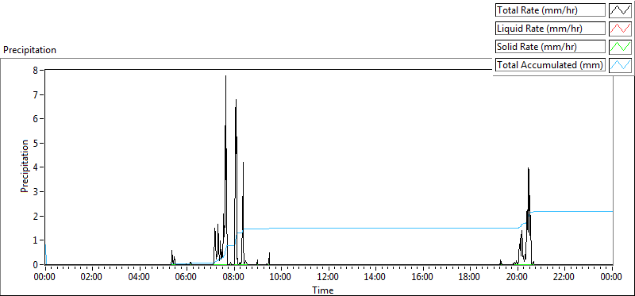The width and height of the screenshot is (635, 296).
Task: Click the Time axis title below the plot
Action: pos(323,290)
